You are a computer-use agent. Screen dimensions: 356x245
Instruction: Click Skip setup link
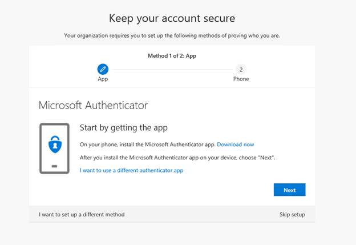click(292, 214)
